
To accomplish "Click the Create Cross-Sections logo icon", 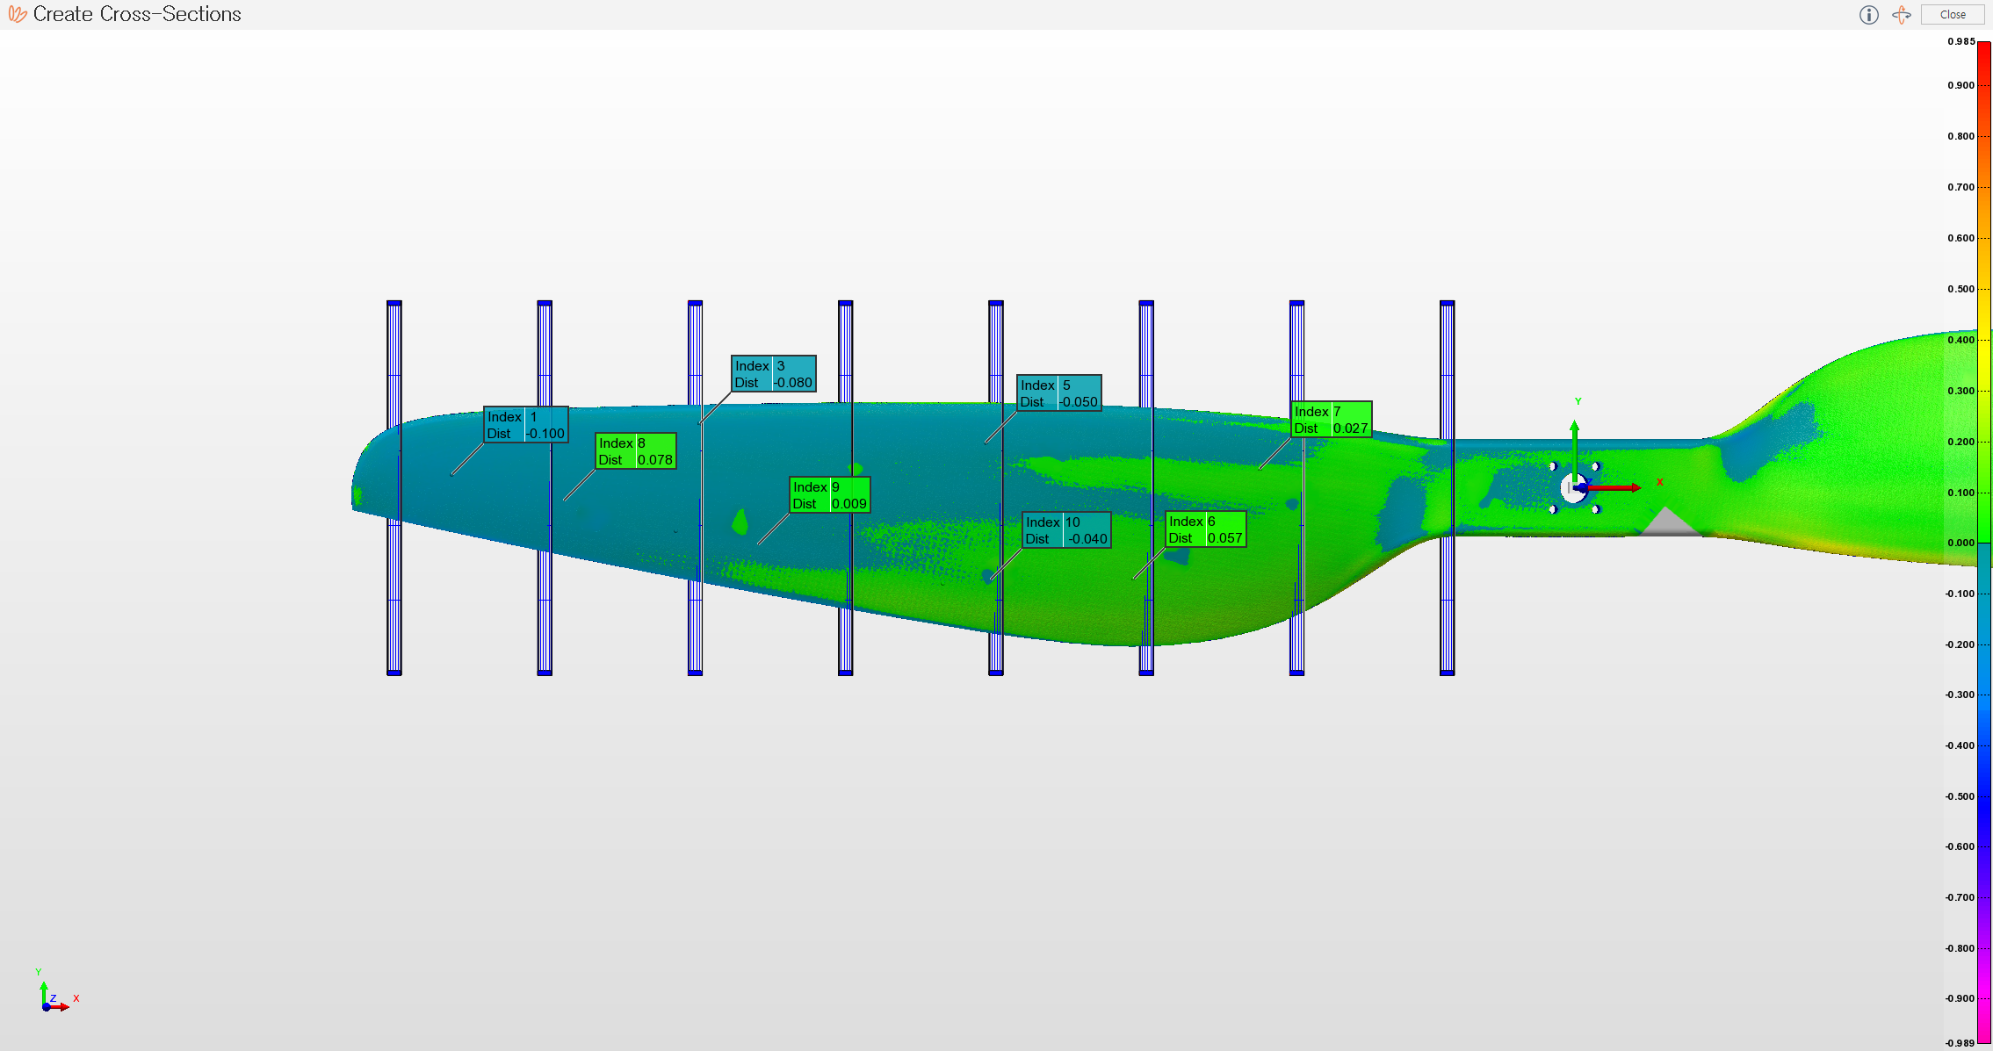I will pos(18,14).
